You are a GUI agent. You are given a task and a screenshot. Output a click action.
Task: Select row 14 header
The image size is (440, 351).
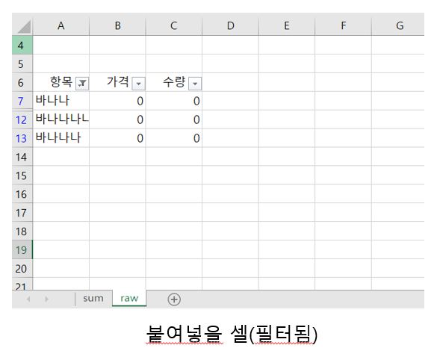click(22, 157)
